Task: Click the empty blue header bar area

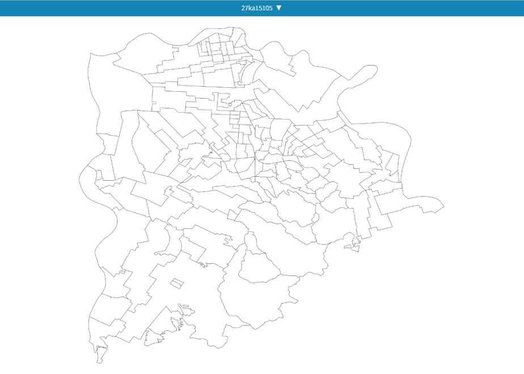Action: tap(100, 8)
